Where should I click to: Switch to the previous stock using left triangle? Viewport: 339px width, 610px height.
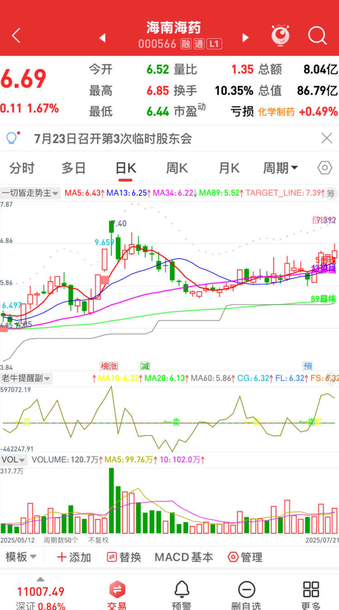[103, 38]
